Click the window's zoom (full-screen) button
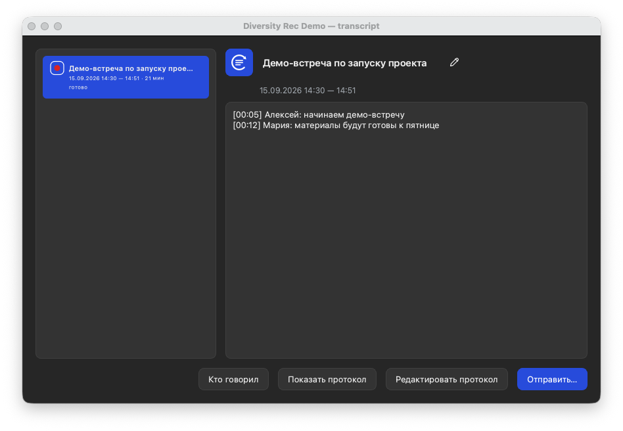623x431 pixels. [x=58, y=26]
